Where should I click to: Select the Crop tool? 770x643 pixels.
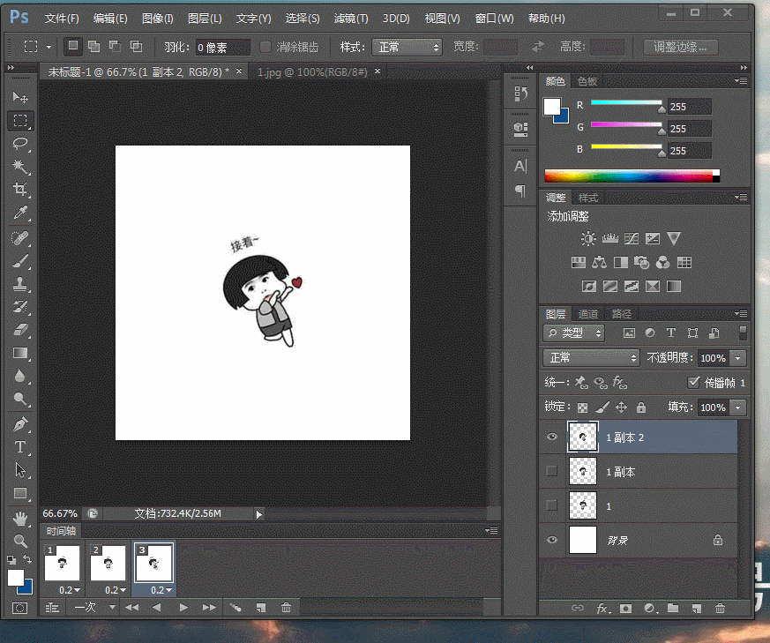point(19,190)
